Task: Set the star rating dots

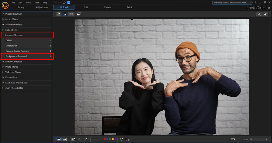Action: click(x=97, y=139)
